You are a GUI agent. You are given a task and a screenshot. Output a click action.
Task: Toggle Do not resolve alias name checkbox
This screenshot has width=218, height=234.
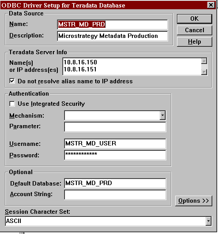tap(12, 81)
